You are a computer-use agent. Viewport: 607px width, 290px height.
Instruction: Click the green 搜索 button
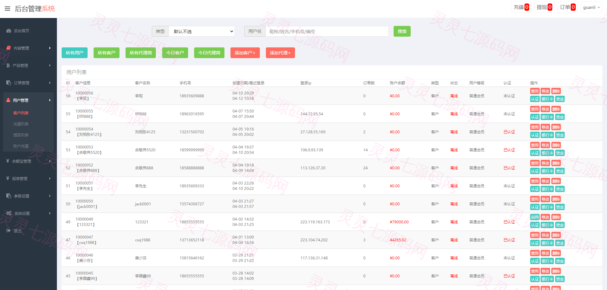point(402,31)
